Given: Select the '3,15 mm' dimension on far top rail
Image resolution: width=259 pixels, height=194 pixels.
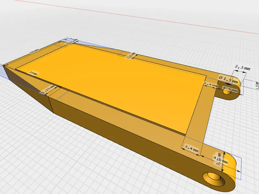Looking at the screenshot, I should 131,56.
